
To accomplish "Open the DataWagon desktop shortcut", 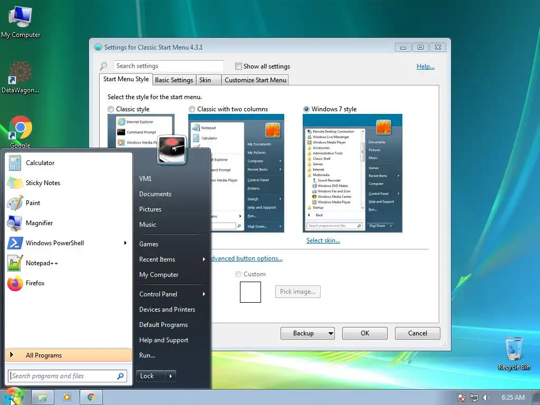I will click(x=21, y=77).
